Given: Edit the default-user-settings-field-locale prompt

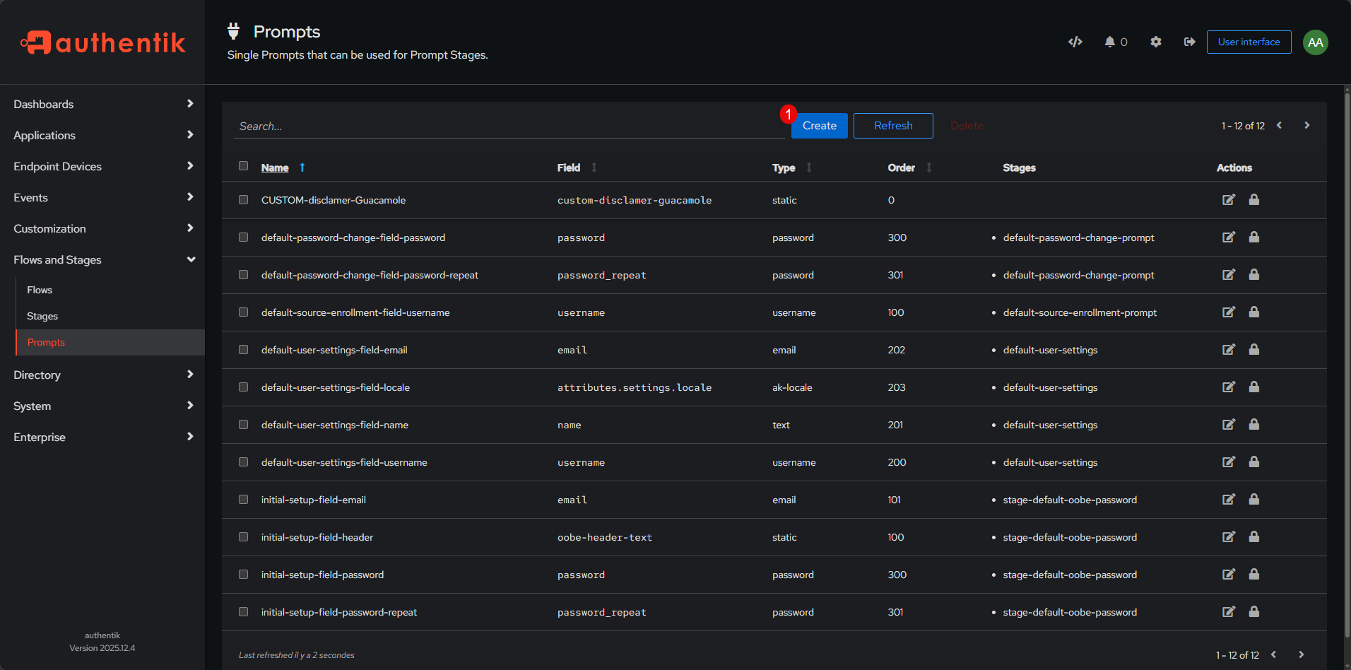Looking at the screenshot, I should [1229, 387].
